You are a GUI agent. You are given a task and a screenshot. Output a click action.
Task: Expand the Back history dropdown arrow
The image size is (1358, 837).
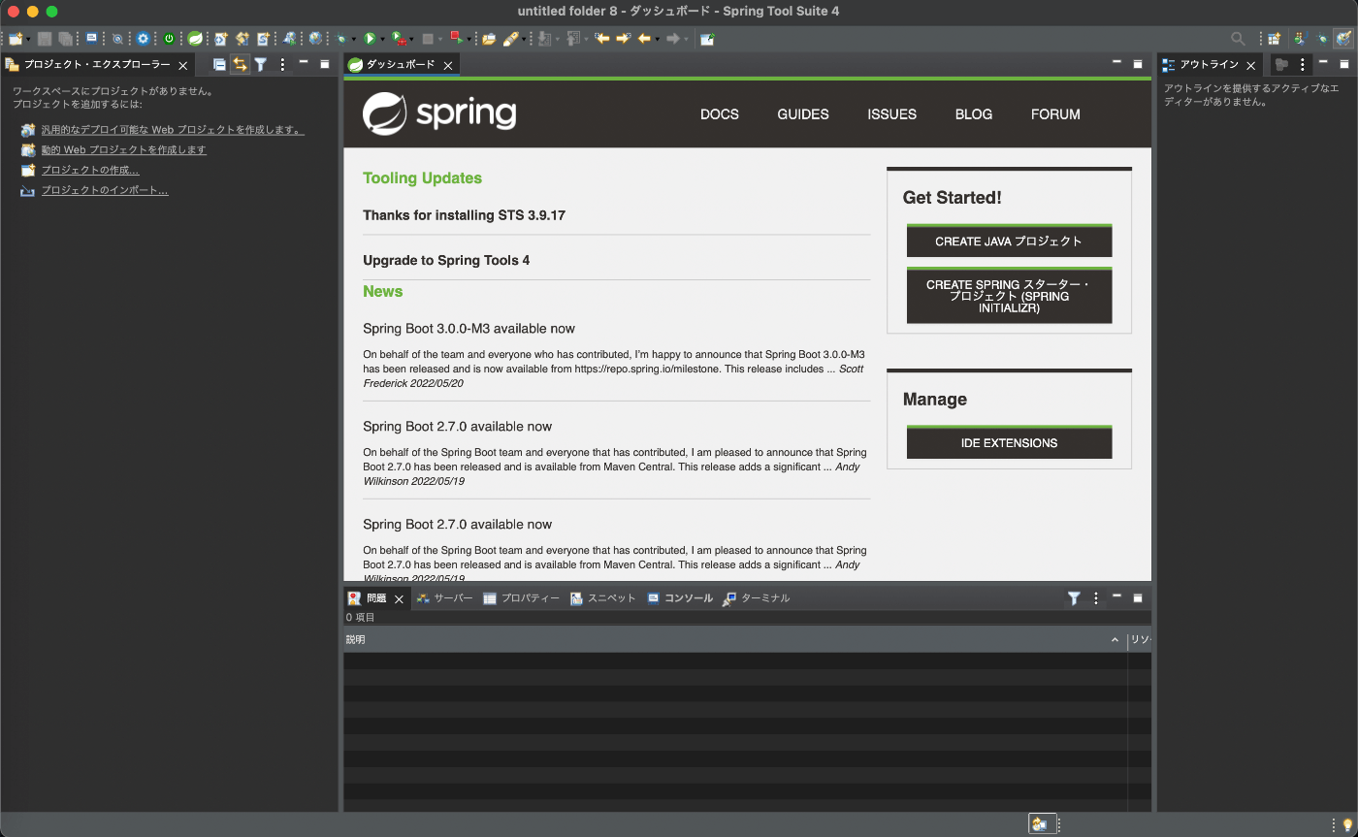657,39
